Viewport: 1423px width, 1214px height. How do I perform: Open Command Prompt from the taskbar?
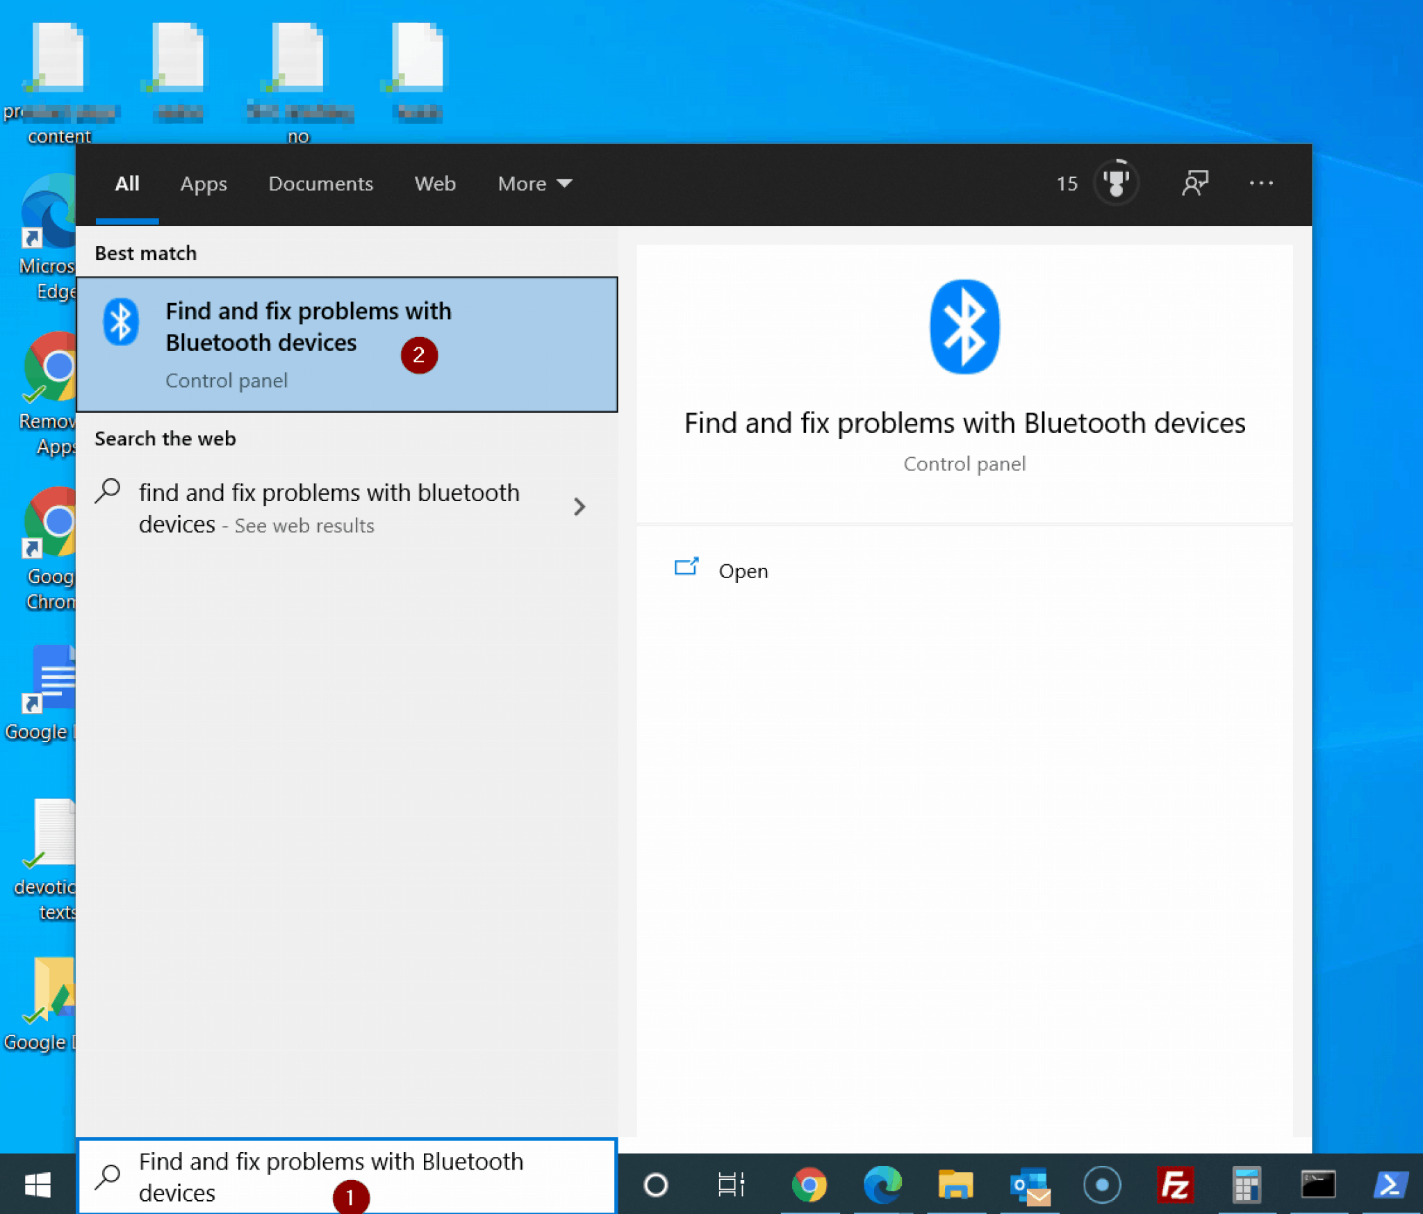point(1319,1186)
